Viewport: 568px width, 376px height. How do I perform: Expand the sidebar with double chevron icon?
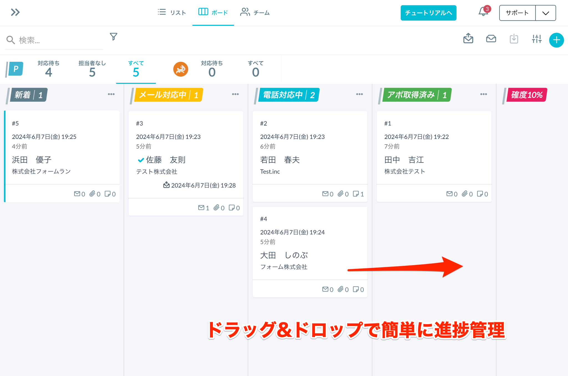[15, 12]
